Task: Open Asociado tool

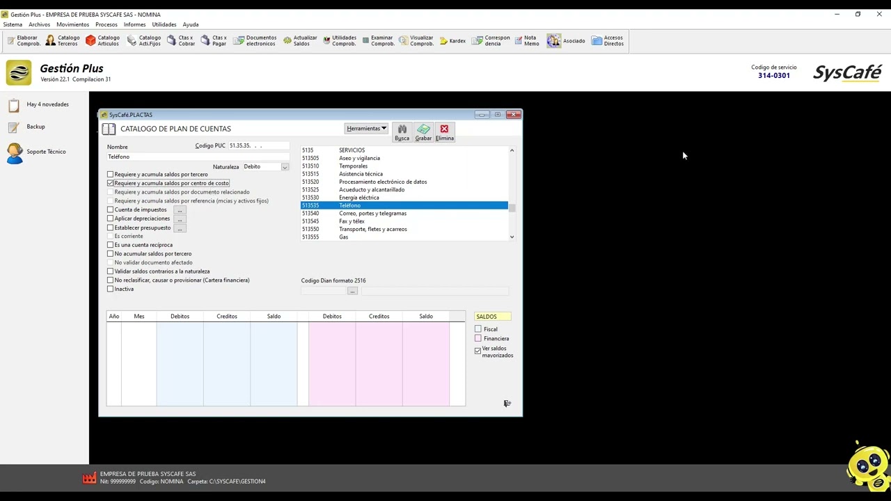Action: coord(566,41)
